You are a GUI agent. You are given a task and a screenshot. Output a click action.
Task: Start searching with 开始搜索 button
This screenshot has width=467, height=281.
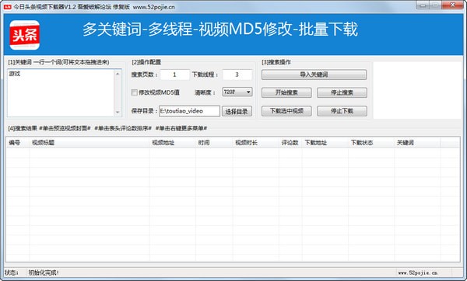[286, 92]
